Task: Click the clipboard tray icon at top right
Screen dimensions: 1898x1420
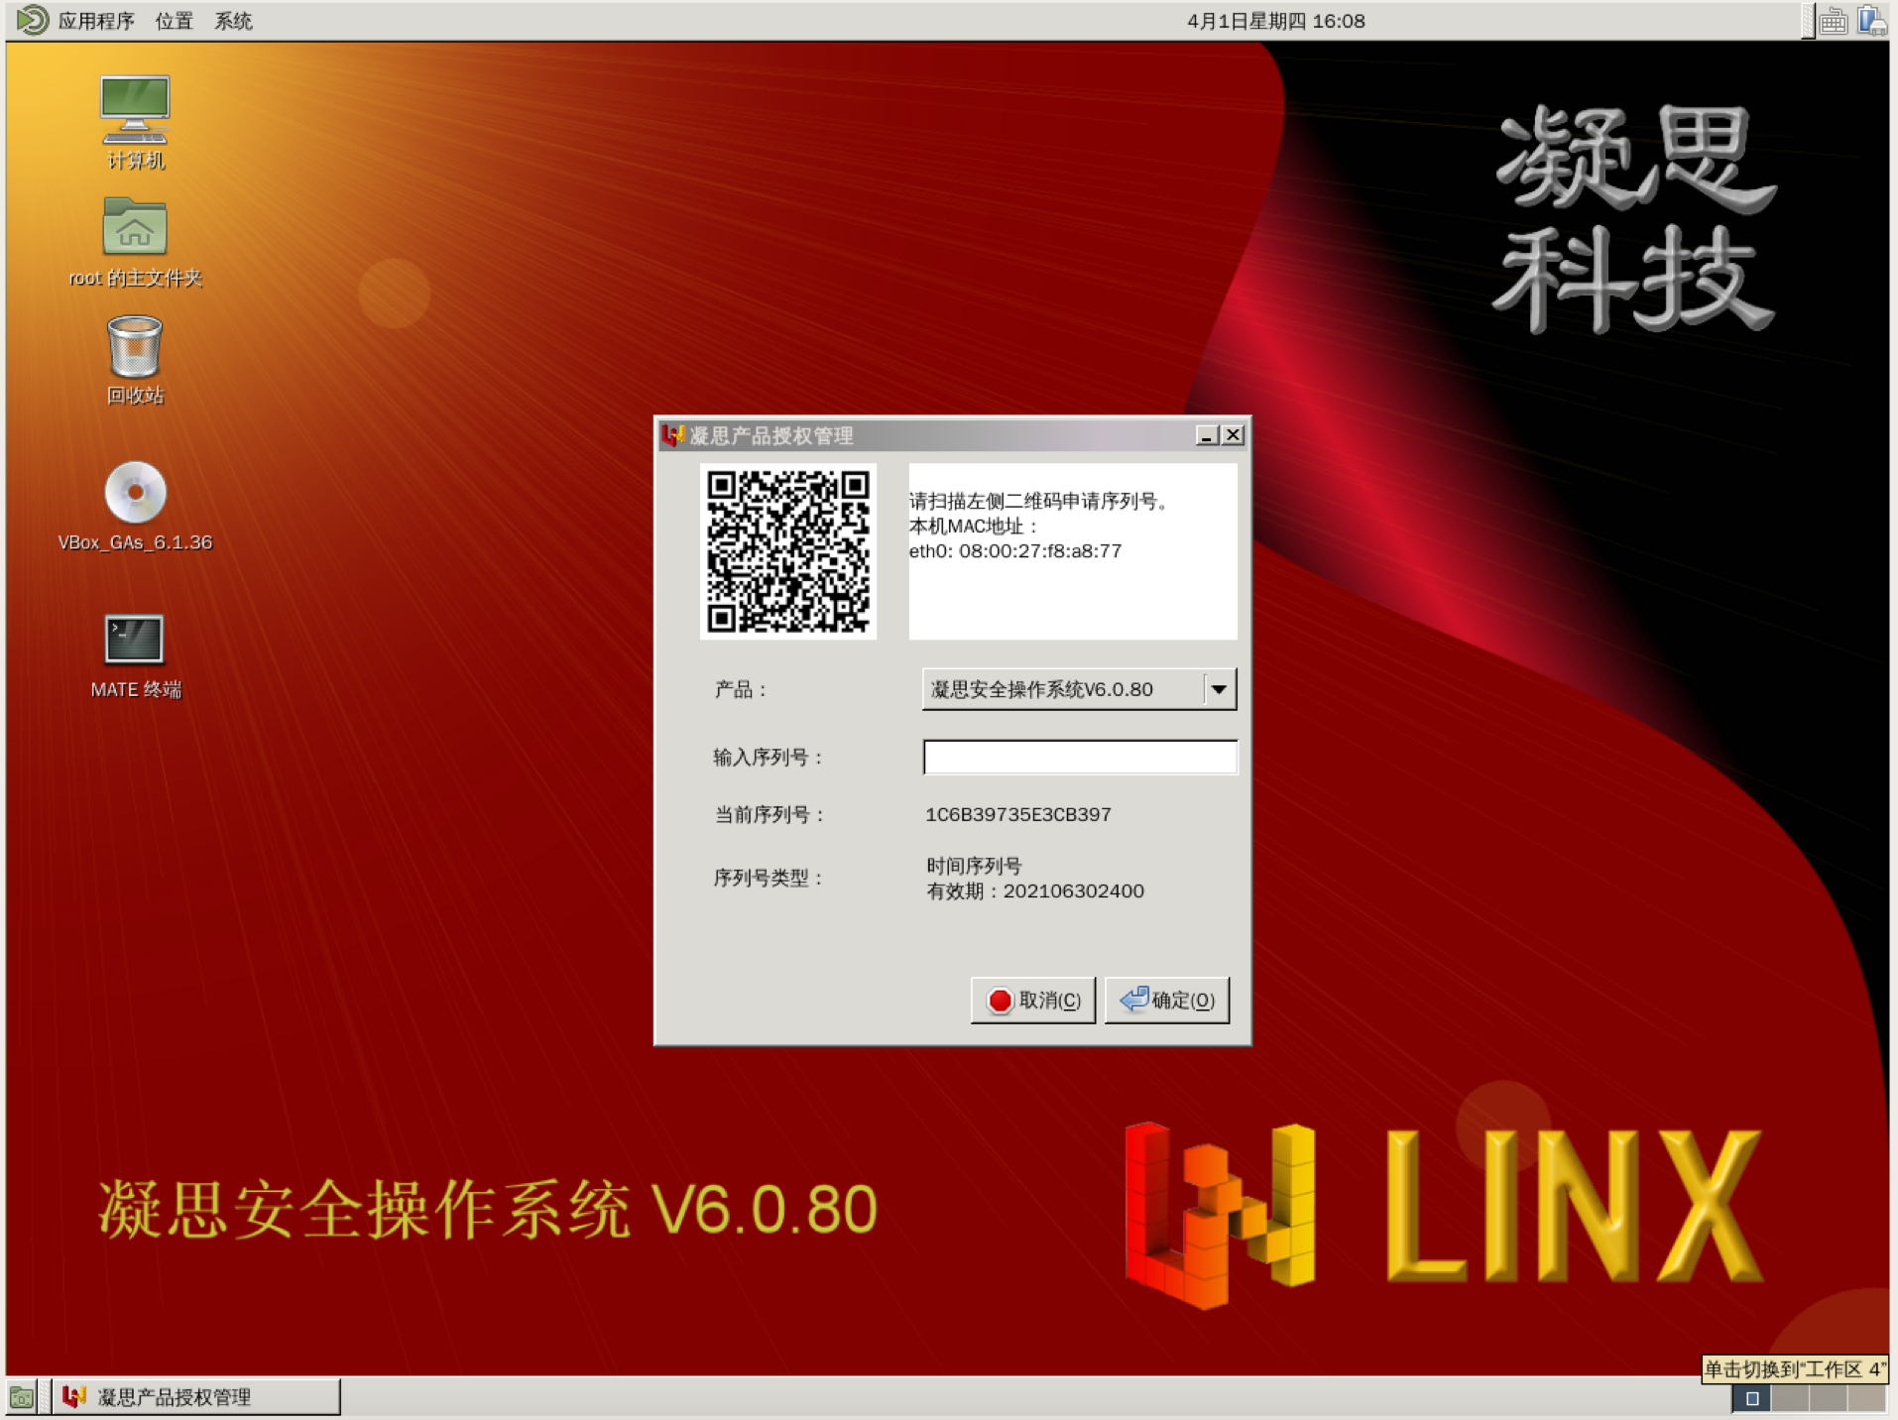Action: coord(1870,20)
